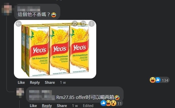
Task: Click the thumbs-up reaction icon beside 134
Action: coord(158,80)
